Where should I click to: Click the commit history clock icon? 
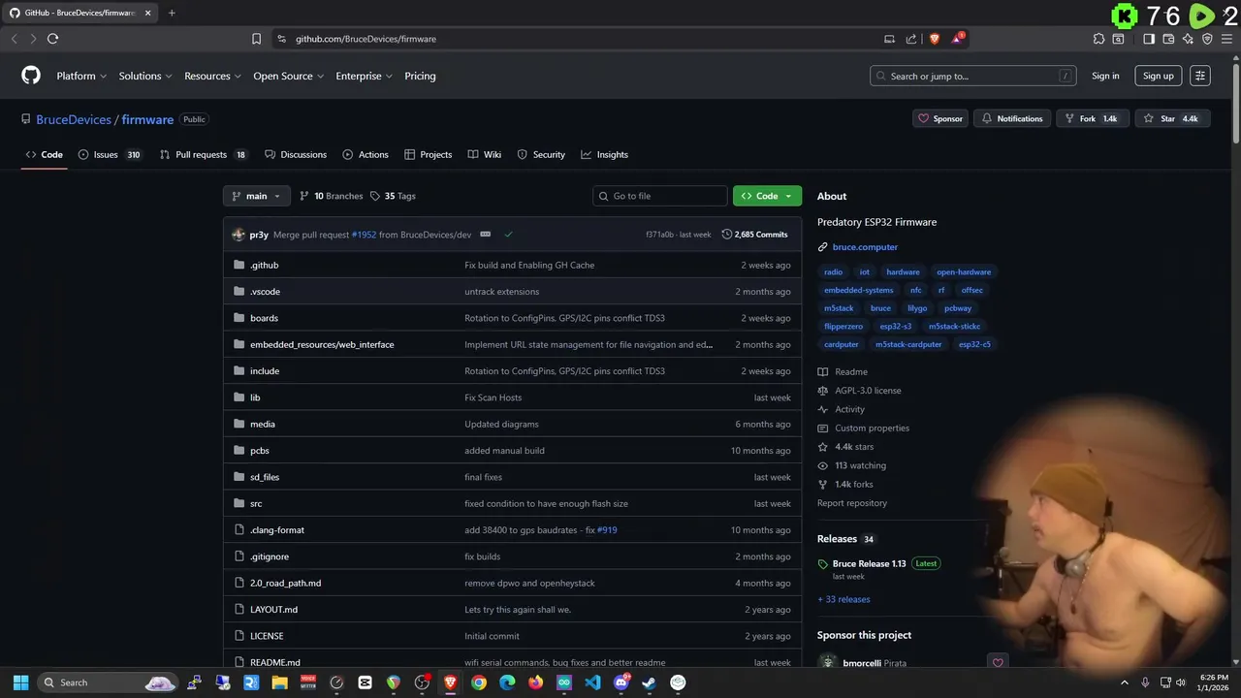(727, 235)
